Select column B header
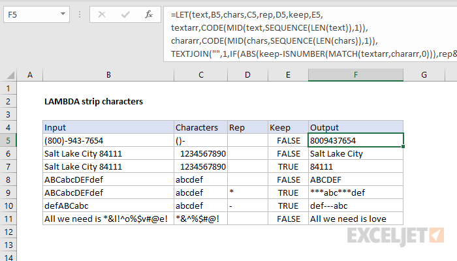This screenshot has height=261, width=457. tap(108, 75)
